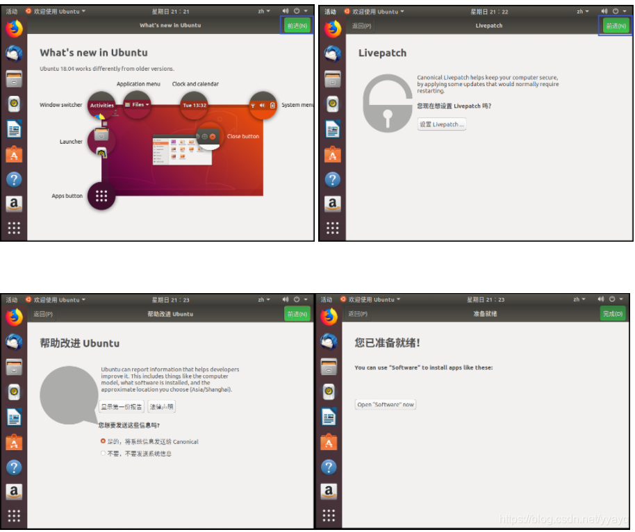
Task: Click 前进(N) on What's new in Ubuntu page
Action: pyautogui.click(x=297, y=26)
